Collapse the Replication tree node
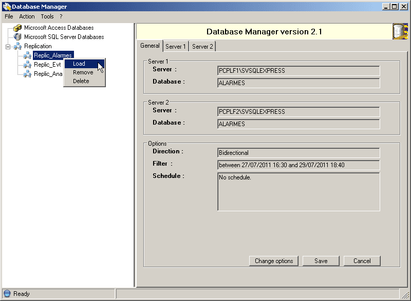 [8, 46]
